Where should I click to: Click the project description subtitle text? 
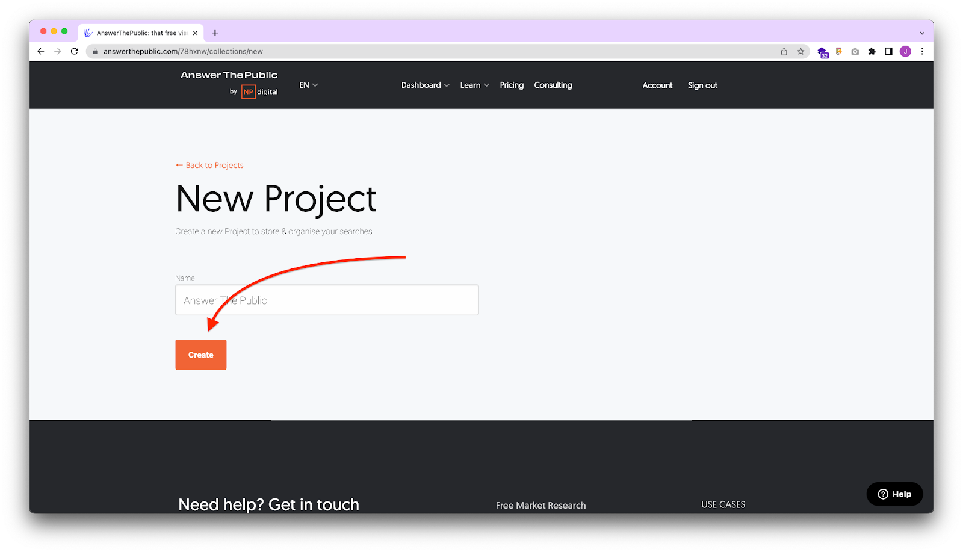point(274,232)
